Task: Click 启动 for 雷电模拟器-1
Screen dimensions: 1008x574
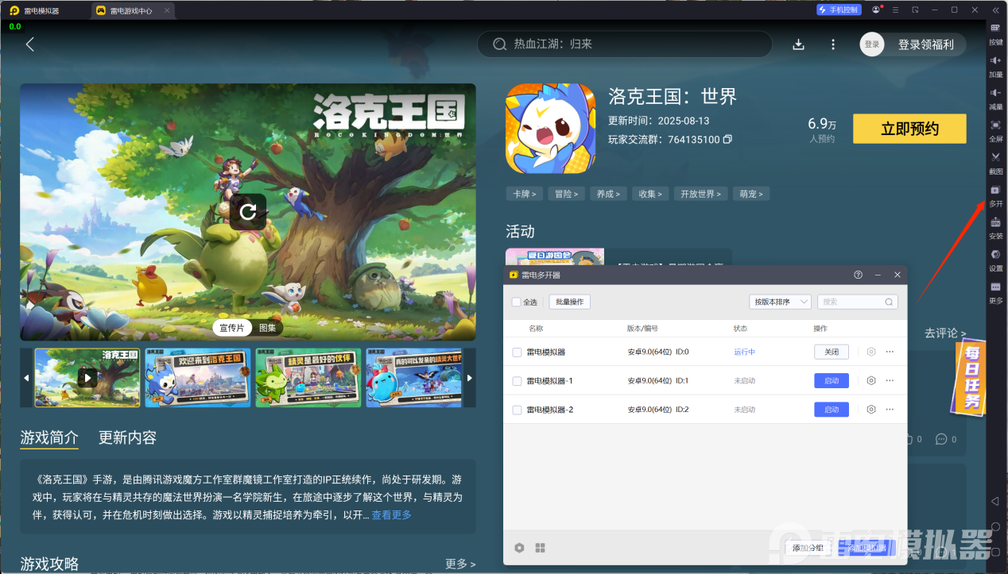Action: click(x=832, y=381)
